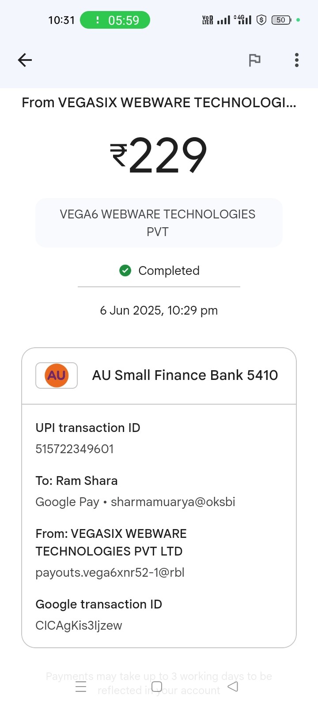Tap the Android back triangle button

(x=233, y=687)
